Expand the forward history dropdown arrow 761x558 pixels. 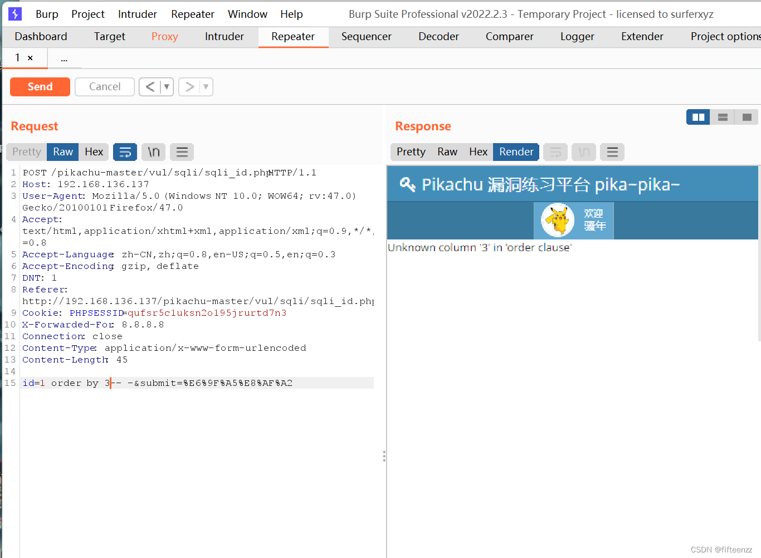[206, 86]
